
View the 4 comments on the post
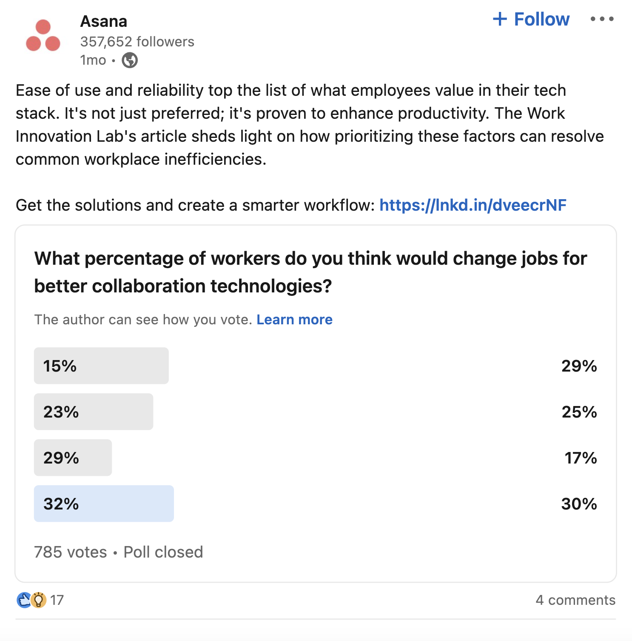tap(575, 600)
